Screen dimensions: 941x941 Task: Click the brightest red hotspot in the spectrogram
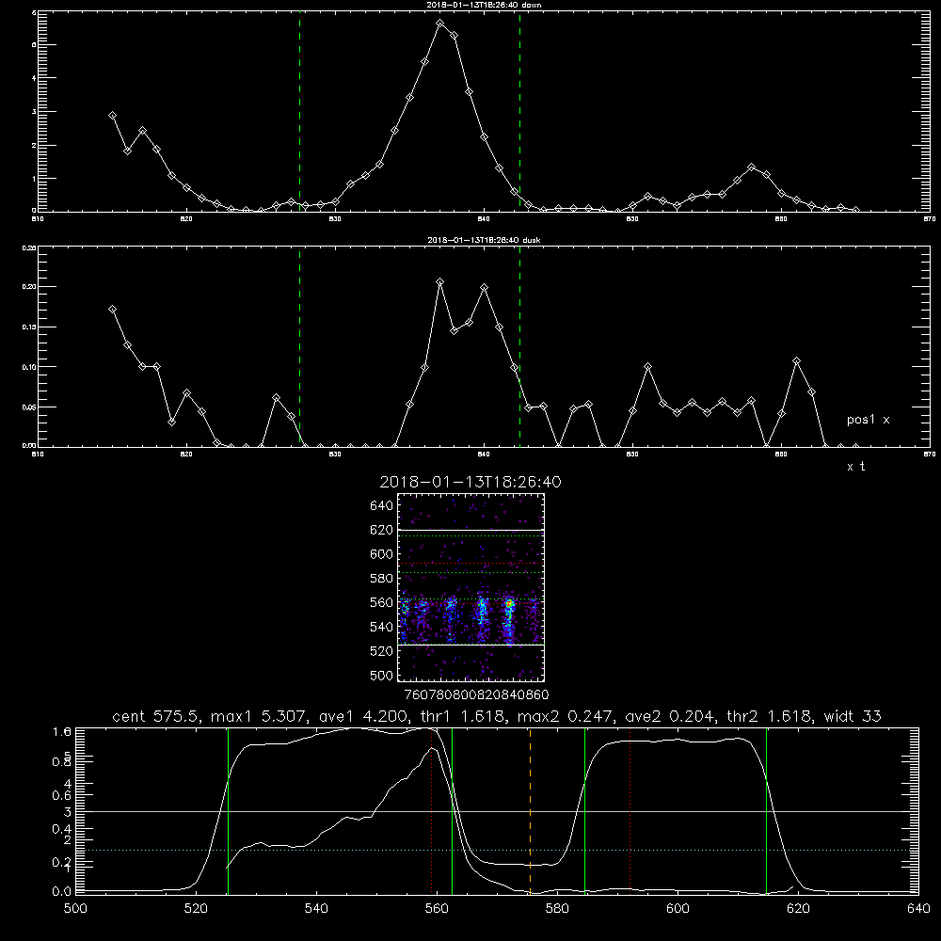pyautogui.click(x=509, y=602)
